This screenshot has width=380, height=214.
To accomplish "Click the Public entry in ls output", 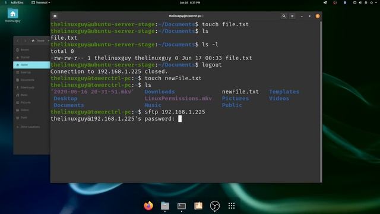I will (232, 105).
